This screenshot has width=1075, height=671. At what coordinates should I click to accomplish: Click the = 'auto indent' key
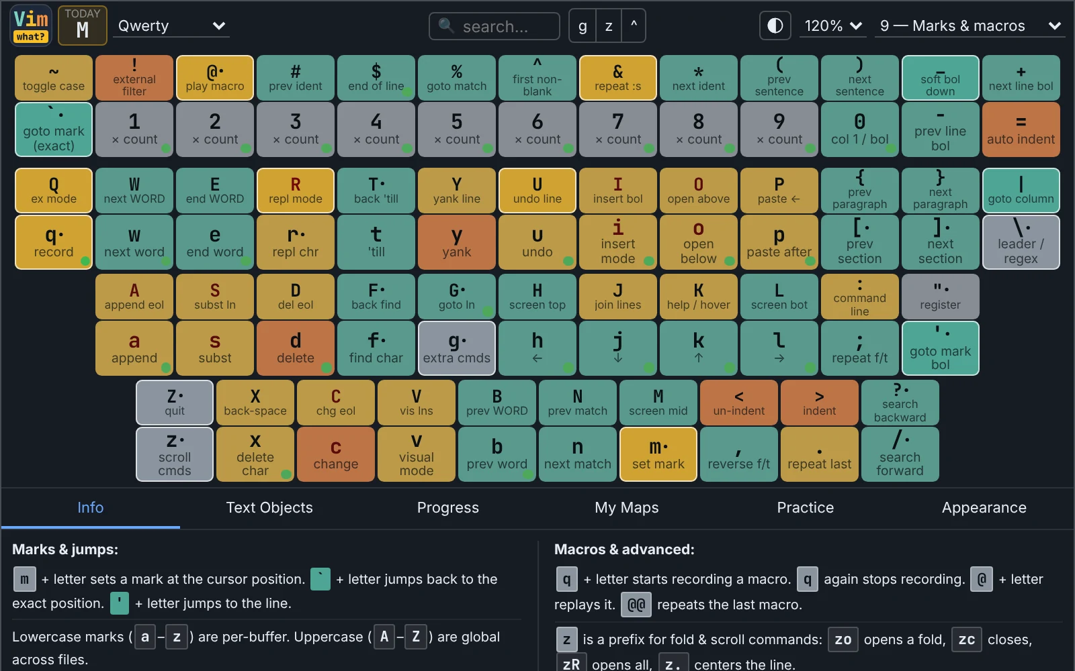1021,130
